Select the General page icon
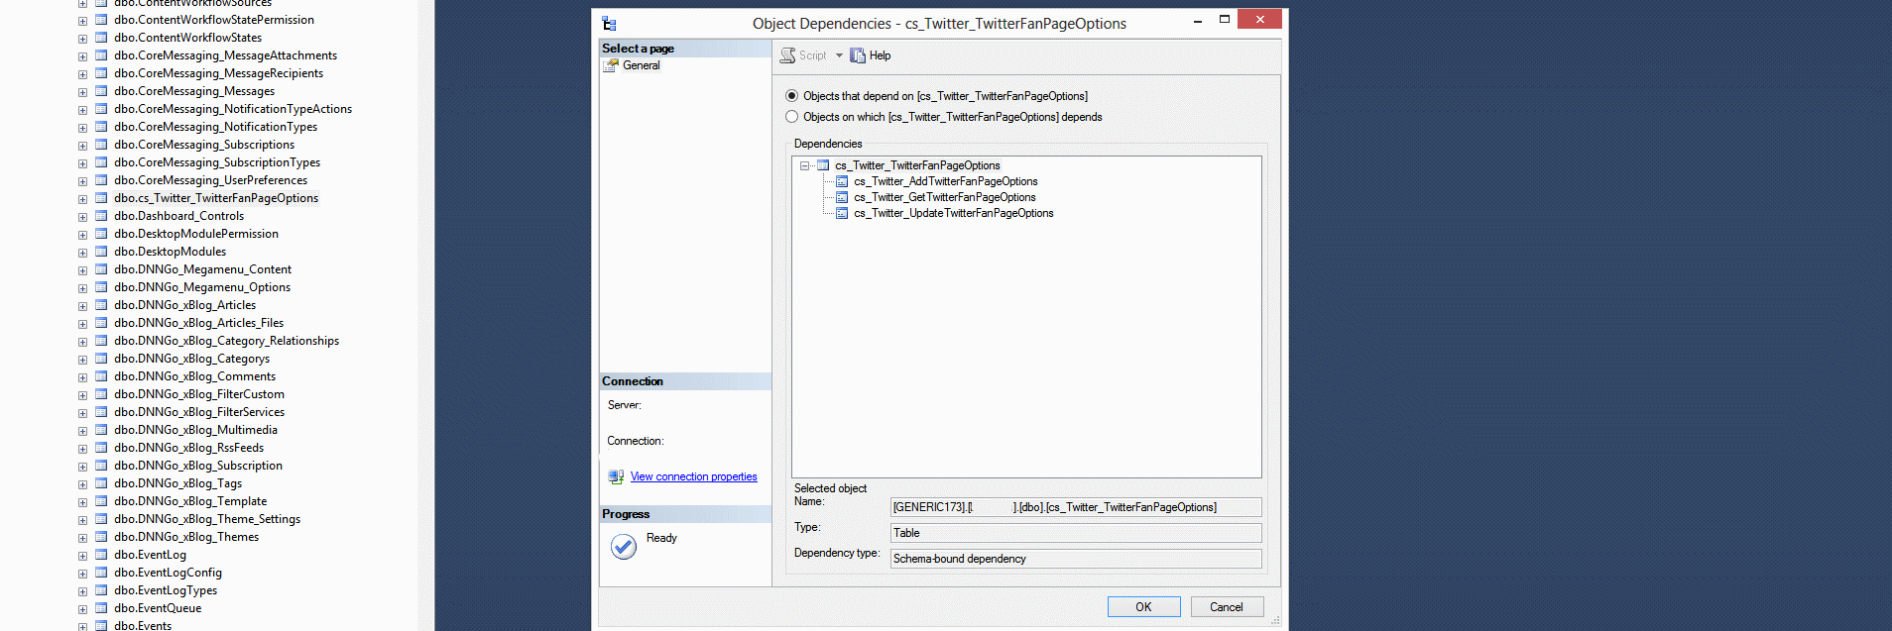The image size is (1892, 631). 612,65
